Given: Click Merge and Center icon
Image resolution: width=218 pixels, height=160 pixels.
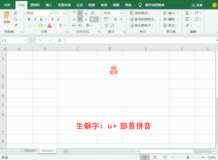Looking at the screenshot, I should coord(92,19).
